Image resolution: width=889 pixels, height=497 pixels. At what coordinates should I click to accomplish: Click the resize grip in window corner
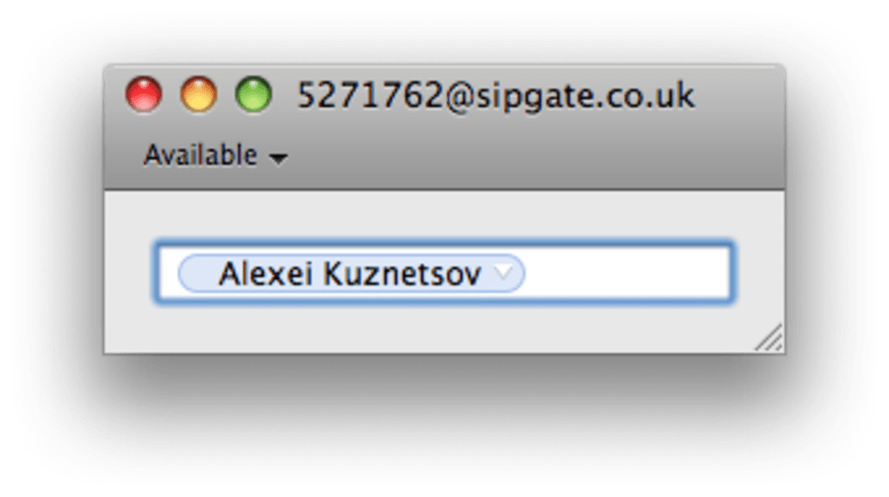tap(769, 338)
